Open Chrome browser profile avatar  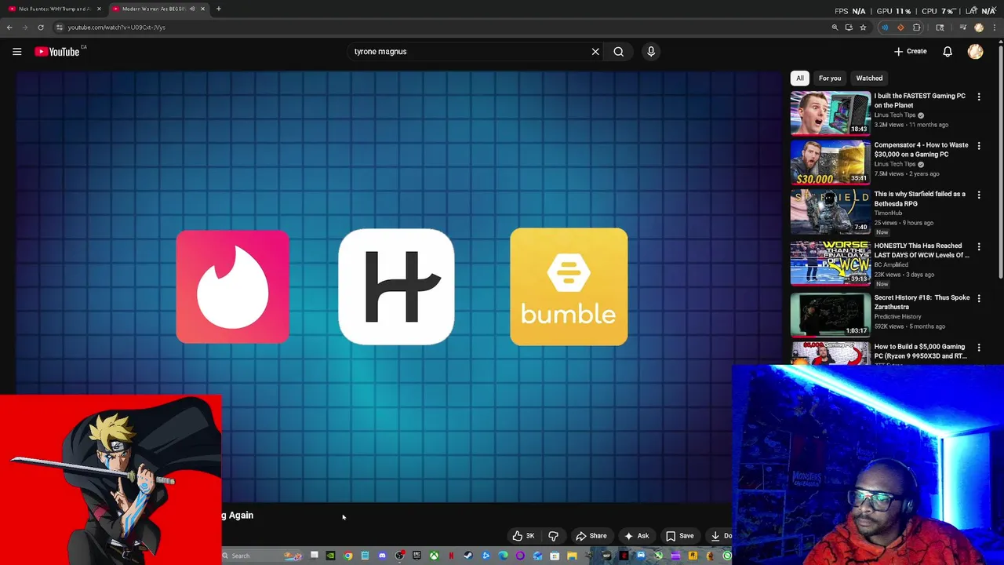tap(979, 27)
